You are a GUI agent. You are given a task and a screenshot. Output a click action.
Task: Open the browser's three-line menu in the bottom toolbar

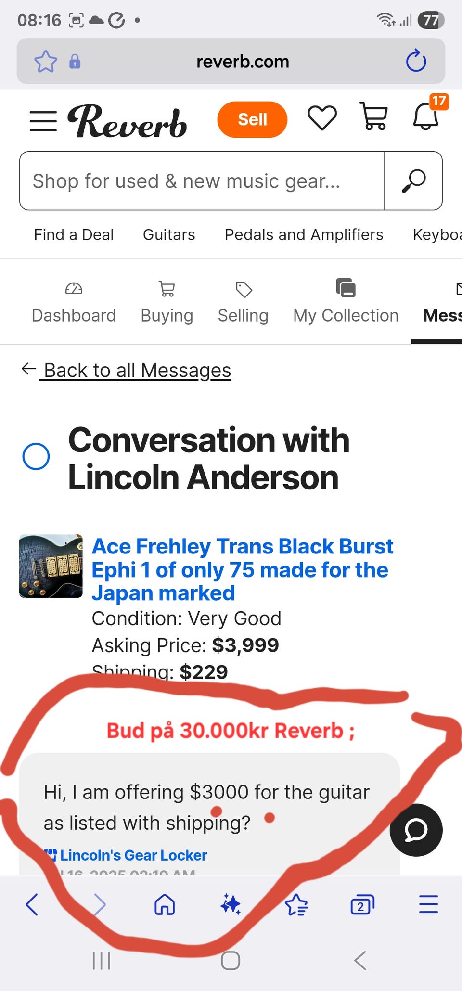[x=428, y=904]
